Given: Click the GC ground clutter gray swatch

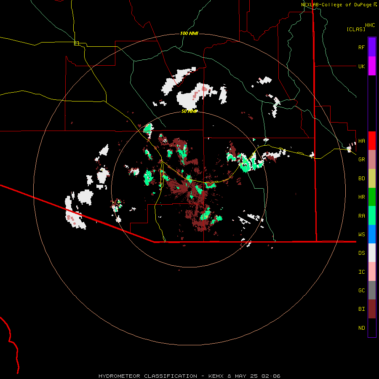Looking at the screenshot, I should pos(372,290).
